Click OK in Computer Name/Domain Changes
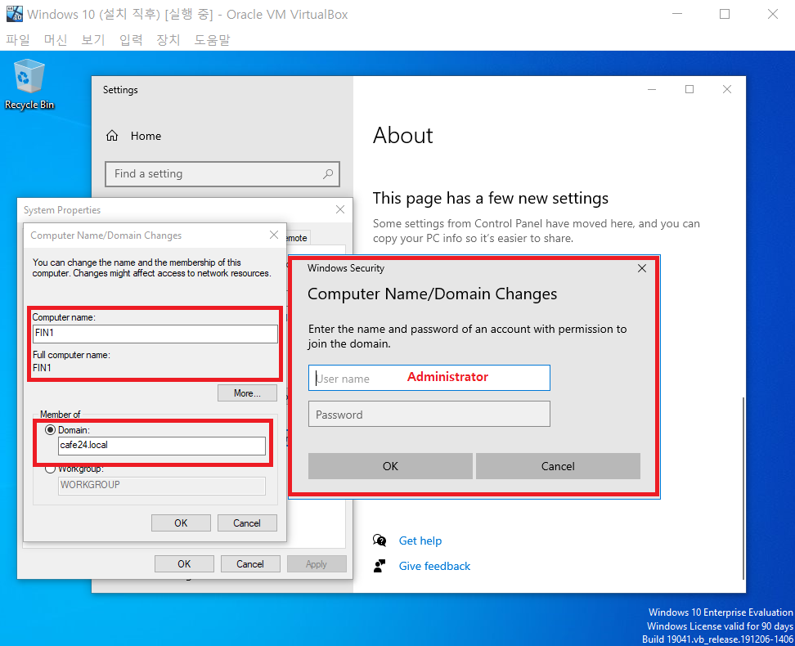 [181, 523]
